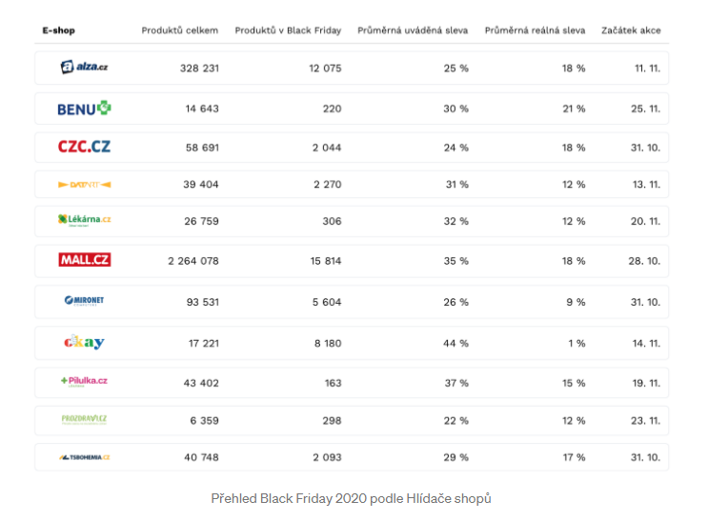Select Průměrná uváděná sleva column header

click(413, 30)
